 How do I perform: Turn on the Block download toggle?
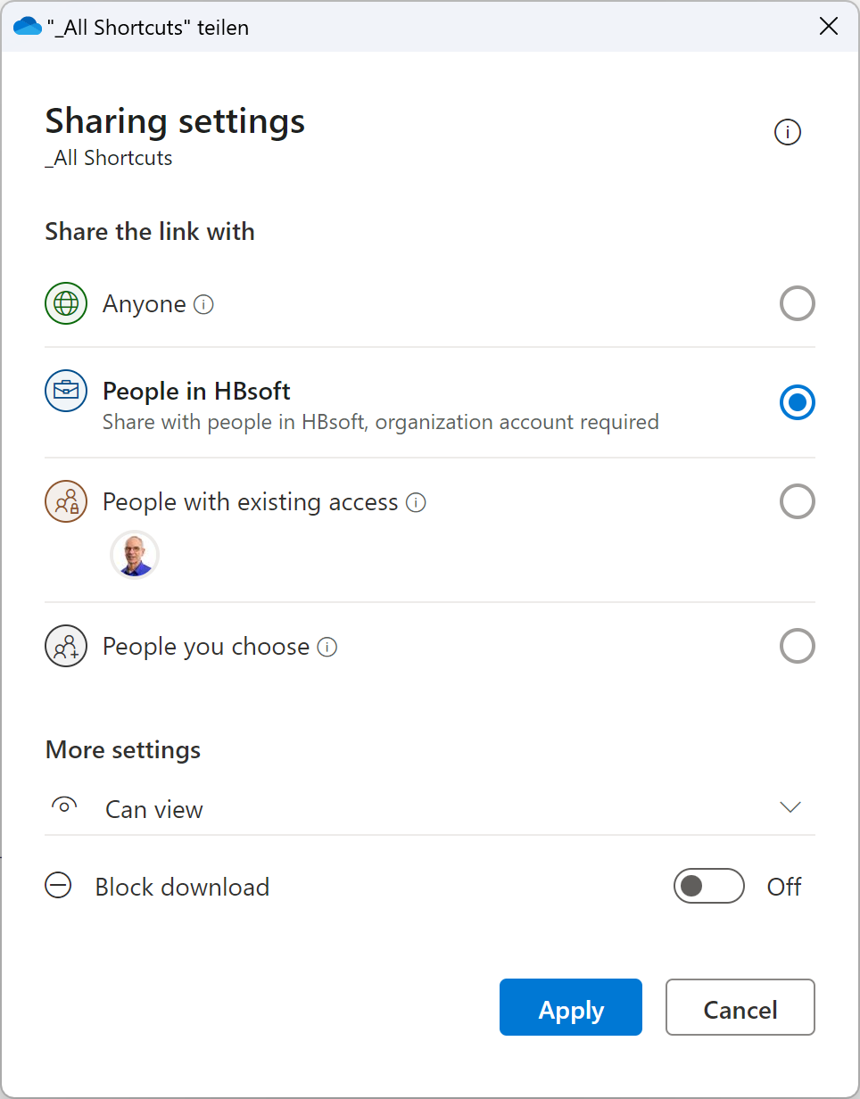point(708,887)
